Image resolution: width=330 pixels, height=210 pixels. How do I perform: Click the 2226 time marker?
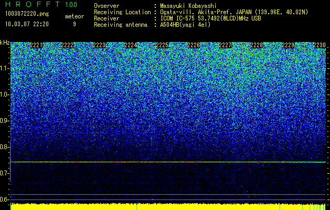coord(194,45)
